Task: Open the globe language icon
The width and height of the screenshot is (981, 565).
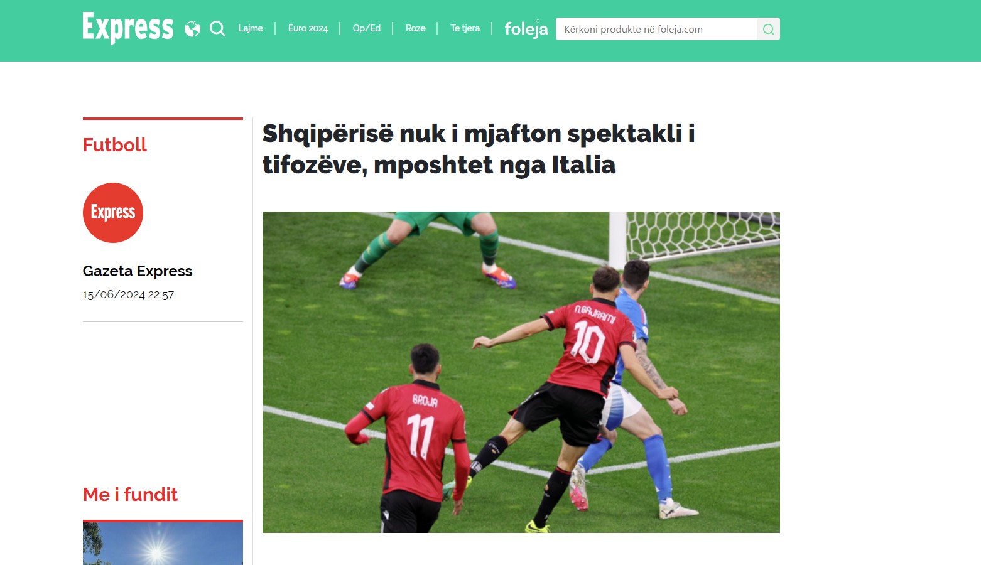Action: [x=192, y=29]
